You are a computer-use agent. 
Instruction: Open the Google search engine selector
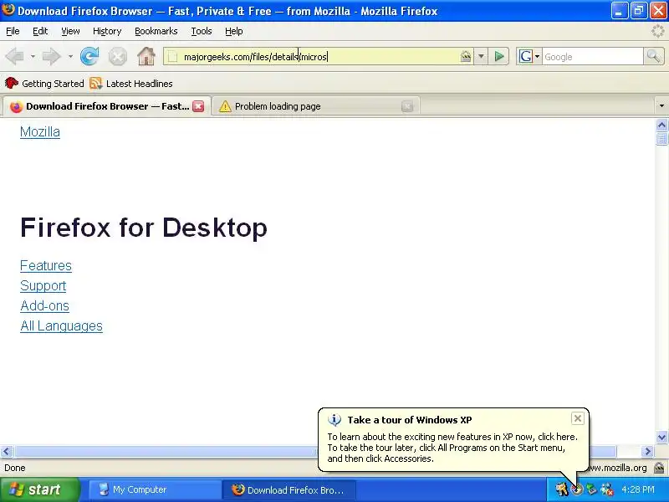pyautogui.click(x=529, y=56)
